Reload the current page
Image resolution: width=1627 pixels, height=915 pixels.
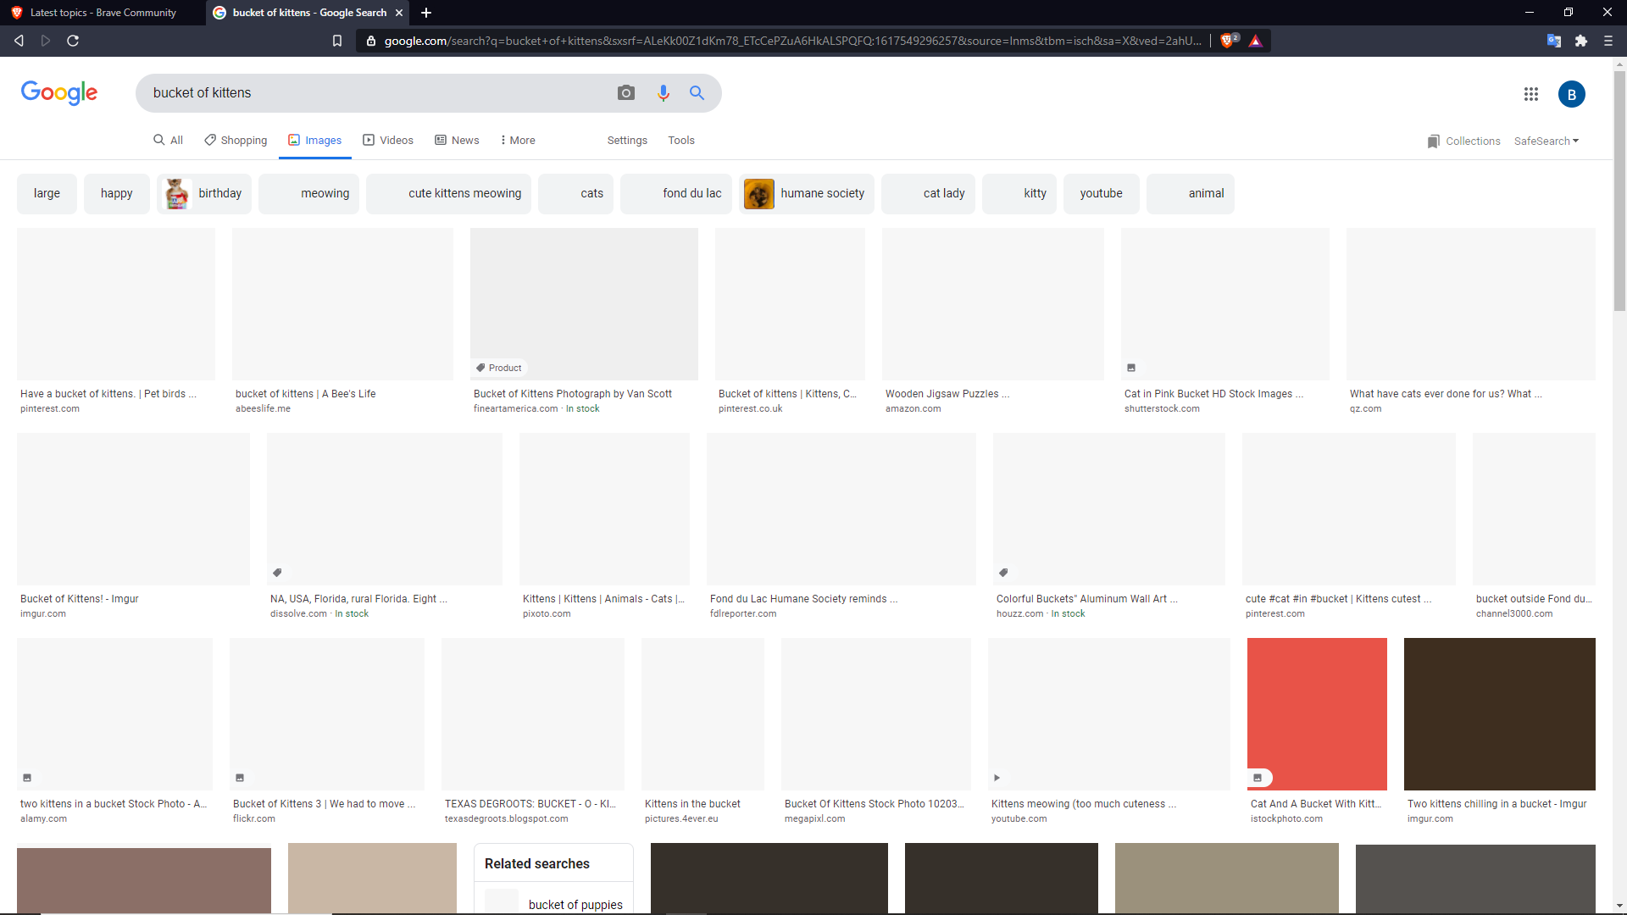pyautogui.click(x=73, y=41)
